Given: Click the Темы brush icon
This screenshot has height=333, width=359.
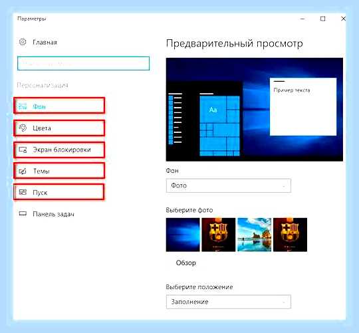Looking at the screenshot, I should point(23,171).
